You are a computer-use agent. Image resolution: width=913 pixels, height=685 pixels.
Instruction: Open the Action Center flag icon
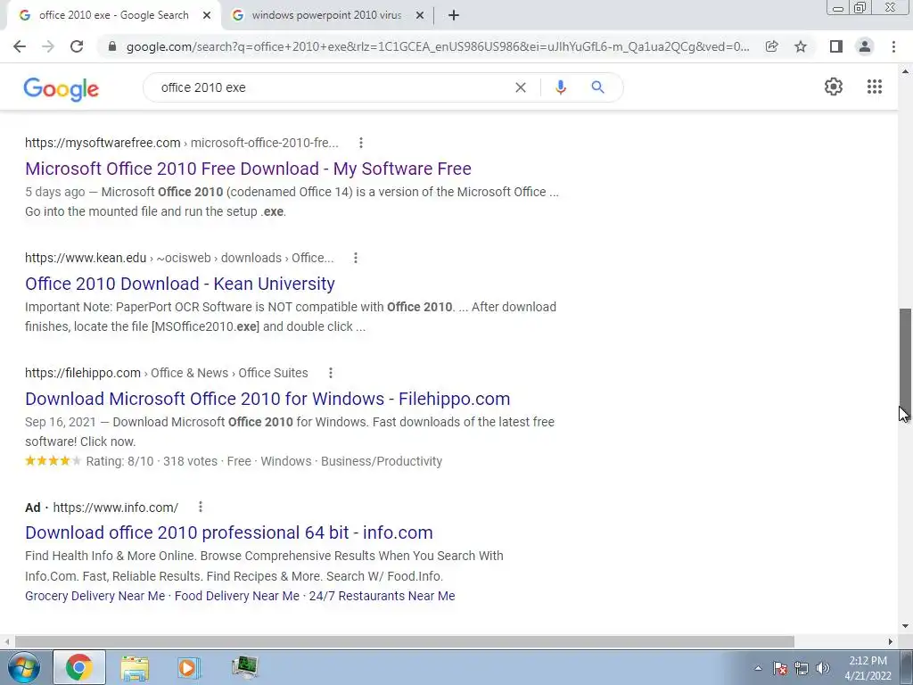click(x=780, y=668)
